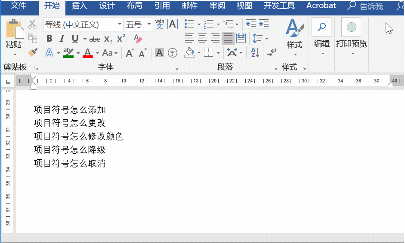This screenshot has height=243, width=405.
Task: Expand font color options arrow
Action: [97, 53]
